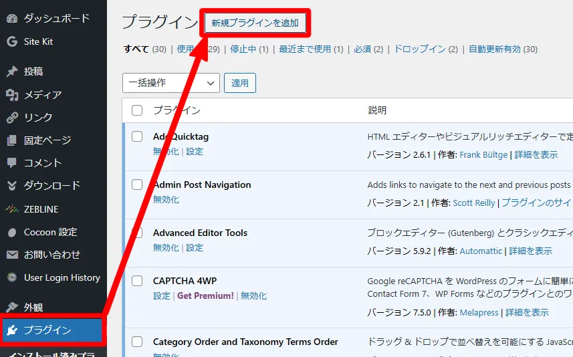Click the Cocoon 設定 circle icon
Image resolution: width=573 pixels, height=357 pixels.
(11, 233)
